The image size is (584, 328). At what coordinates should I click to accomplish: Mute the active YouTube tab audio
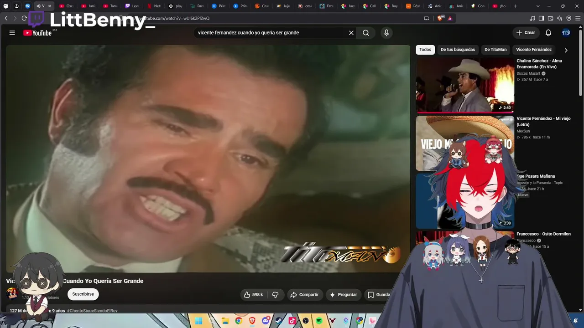pos(38,6)
